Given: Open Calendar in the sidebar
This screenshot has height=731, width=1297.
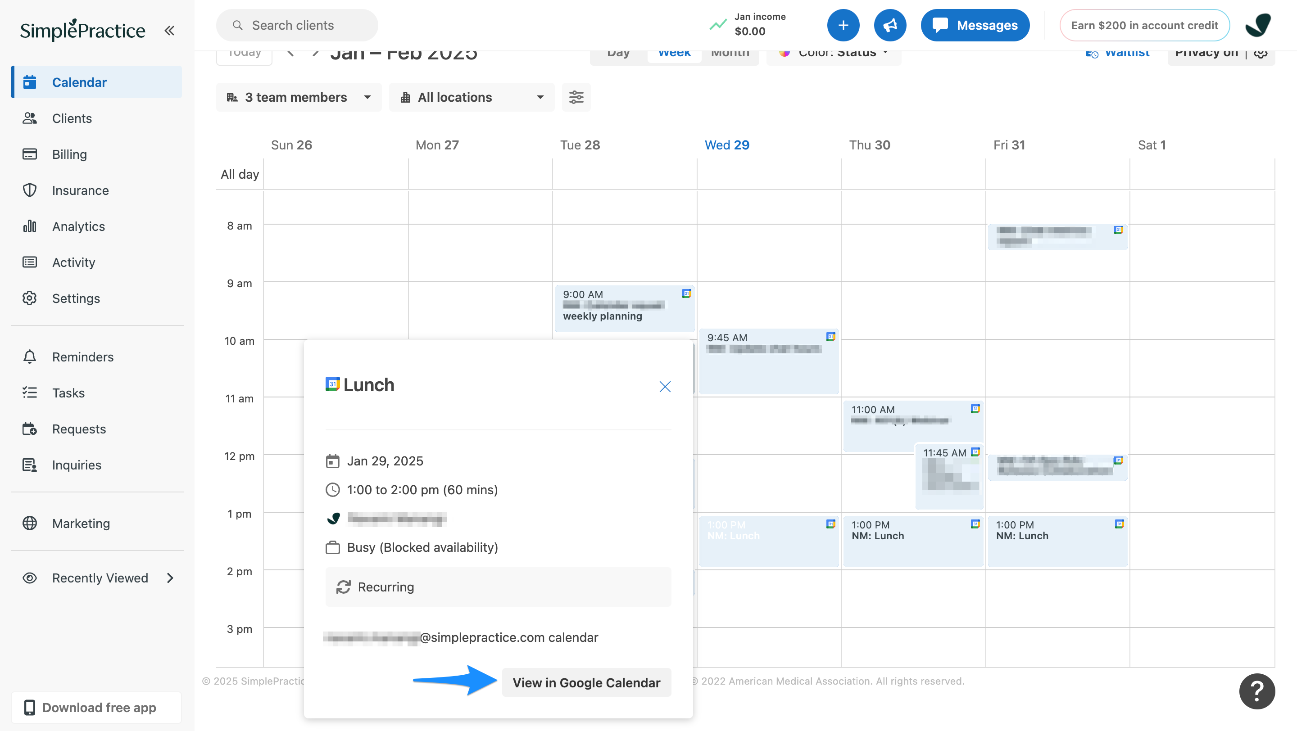Looking at the screenshot, I should coord(97,82).
